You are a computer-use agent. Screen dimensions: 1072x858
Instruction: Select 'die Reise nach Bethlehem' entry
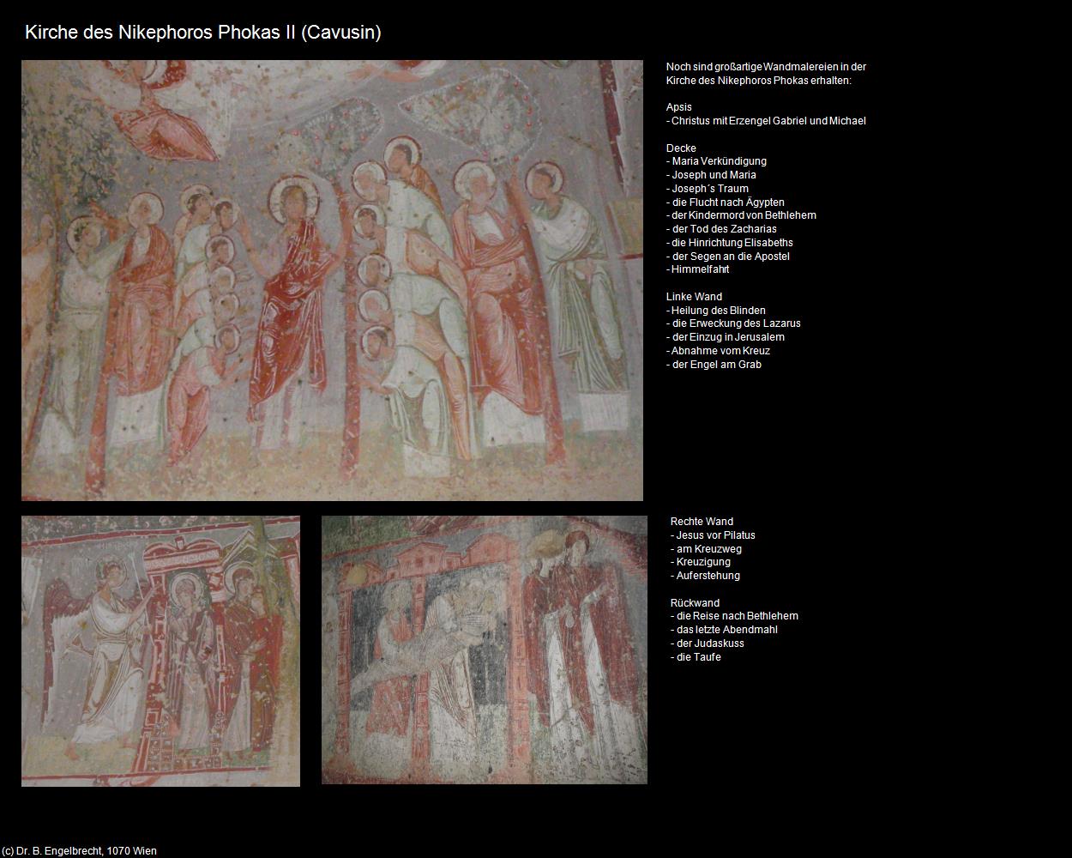[x=734, y=616]
